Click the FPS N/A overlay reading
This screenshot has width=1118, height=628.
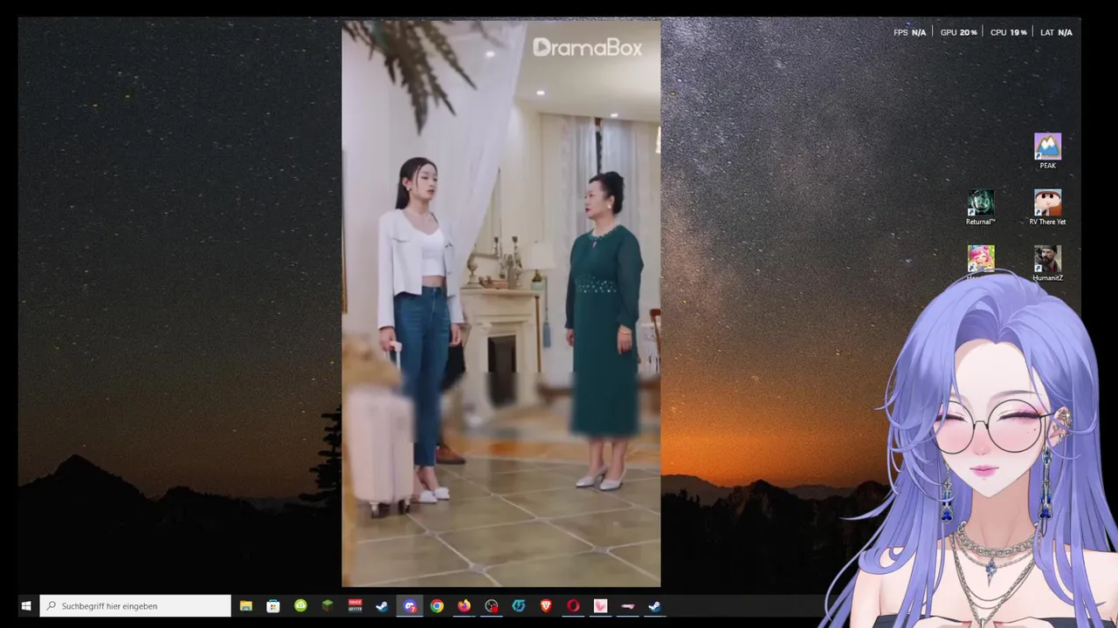[909, 32]
